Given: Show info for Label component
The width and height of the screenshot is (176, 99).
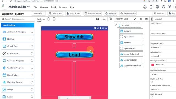Looking at the screenshot, I should (32, 97).
